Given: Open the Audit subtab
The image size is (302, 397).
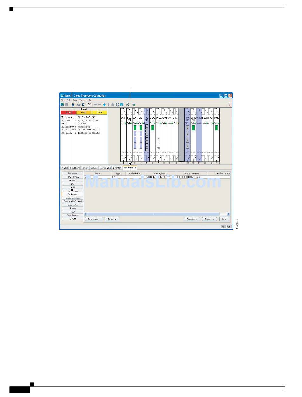Looking at the screenshot, I should [72, 212].
